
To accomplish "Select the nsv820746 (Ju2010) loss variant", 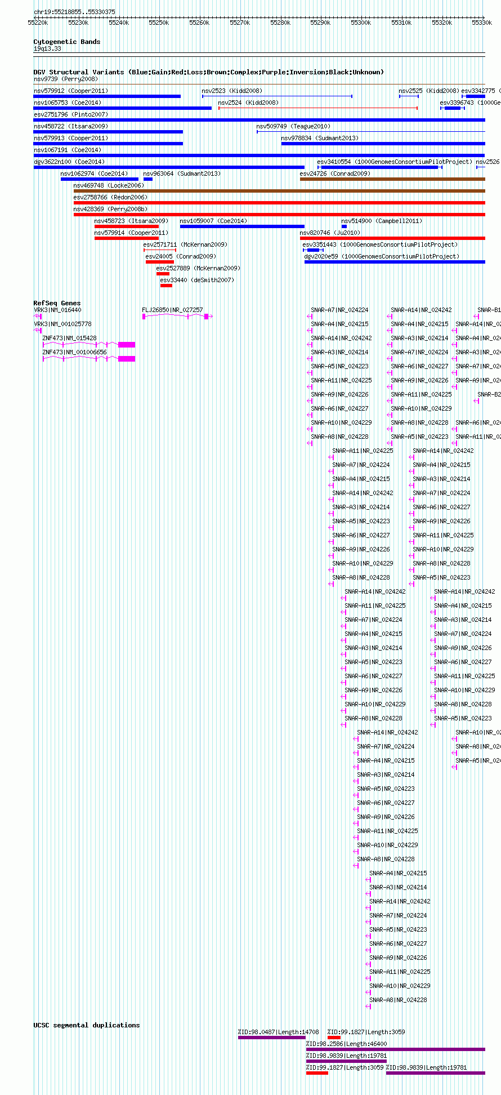I will coord(392,238).
